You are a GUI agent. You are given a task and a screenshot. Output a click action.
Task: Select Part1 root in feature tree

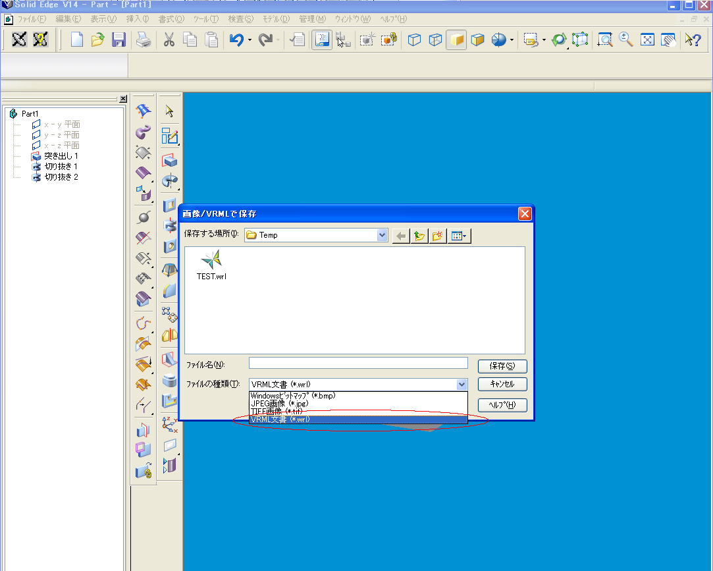click(30, 114)
